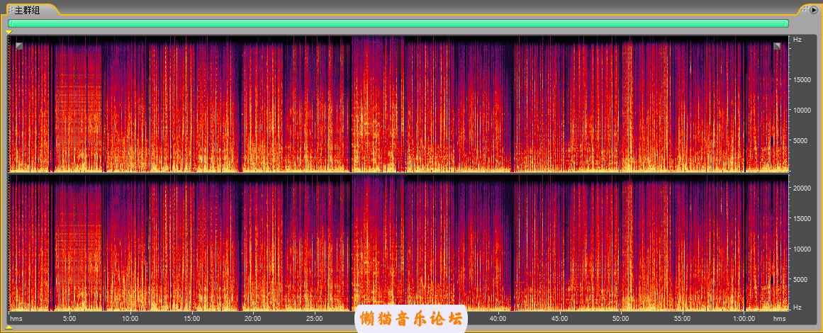Click the 1:00:00 mark on the time ruler
This screenshot has height=333, width=823.
744,318
